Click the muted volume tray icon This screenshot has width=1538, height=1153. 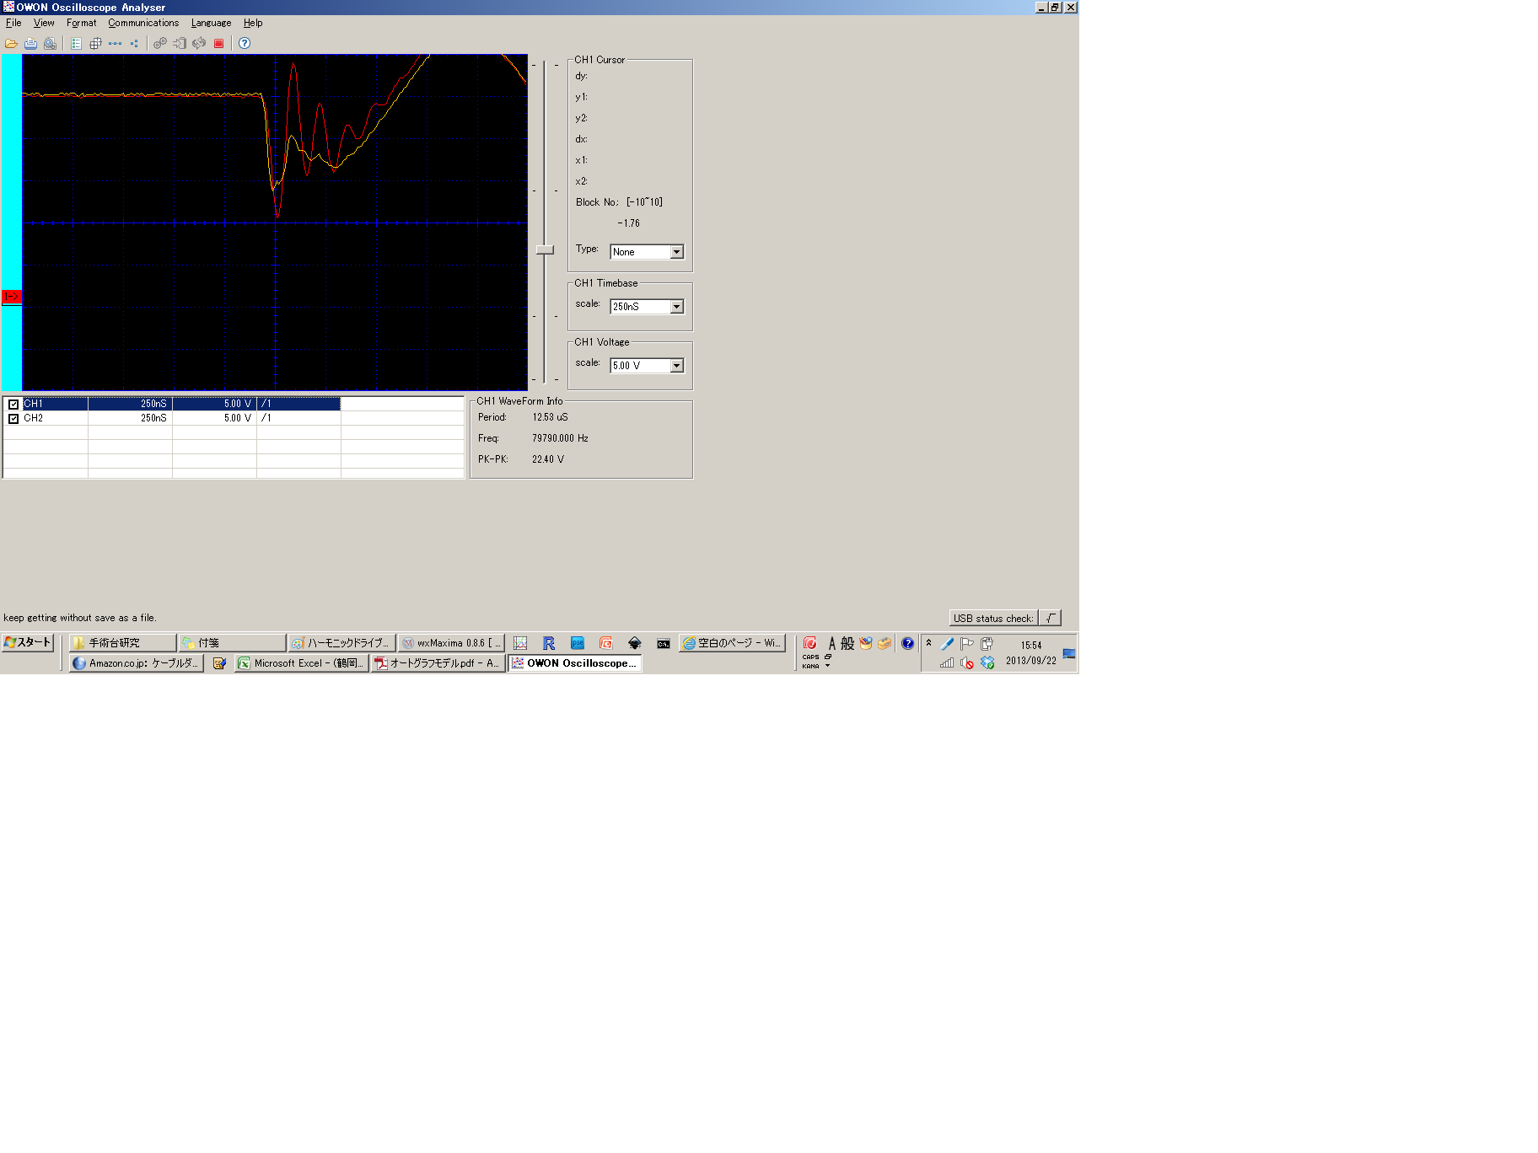[967, 662]
